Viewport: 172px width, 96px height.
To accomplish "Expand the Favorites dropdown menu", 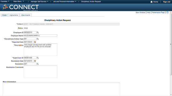I will [x=5, y=2].
